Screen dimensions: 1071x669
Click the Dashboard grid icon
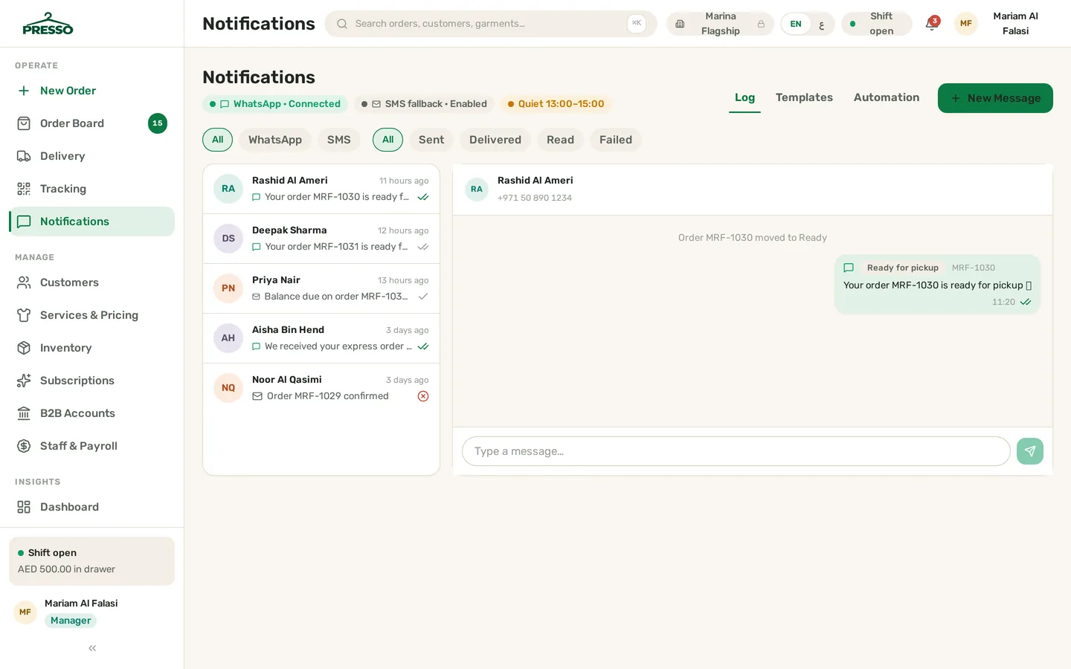(24, 507)
